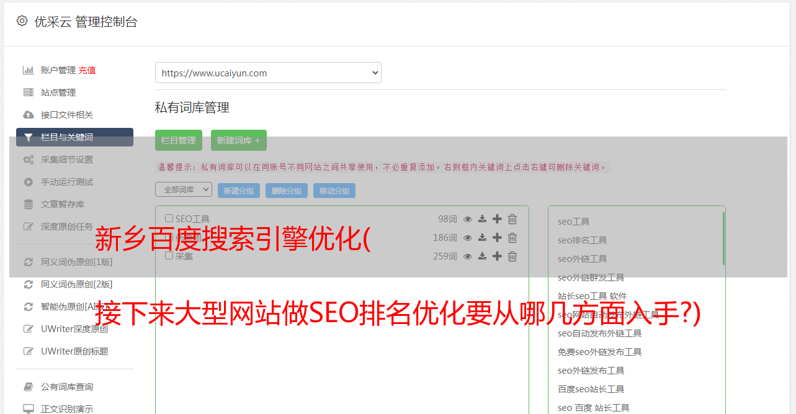Click the refresh icon for 同义词伪原创[1版]

pyautogui.click(x=28, y=262)
